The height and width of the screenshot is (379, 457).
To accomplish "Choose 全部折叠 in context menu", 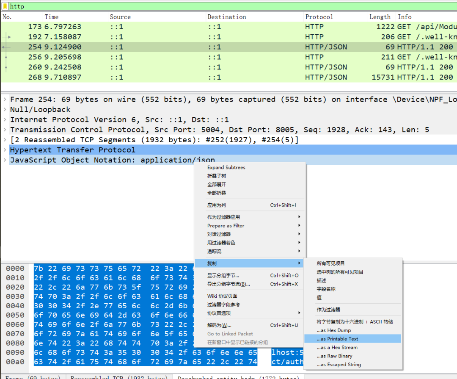I will coord(250,193).
